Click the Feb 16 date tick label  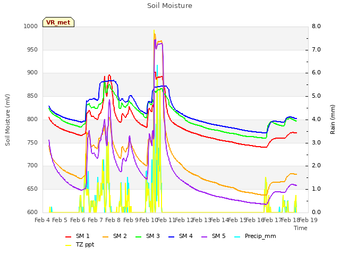click(255, 220)
